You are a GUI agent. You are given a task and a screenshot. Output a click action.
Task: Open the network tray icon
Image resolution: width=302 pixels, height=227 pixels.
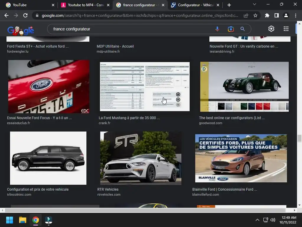[x=266, y=220]
